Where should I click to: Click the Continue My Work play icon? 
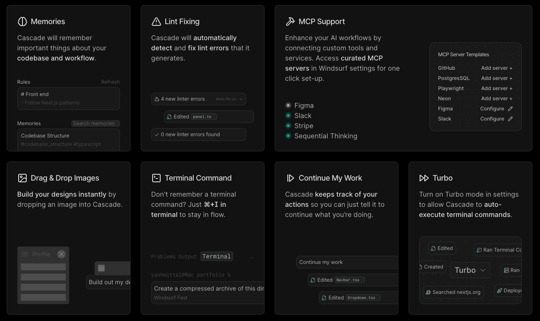click(290, 178)
